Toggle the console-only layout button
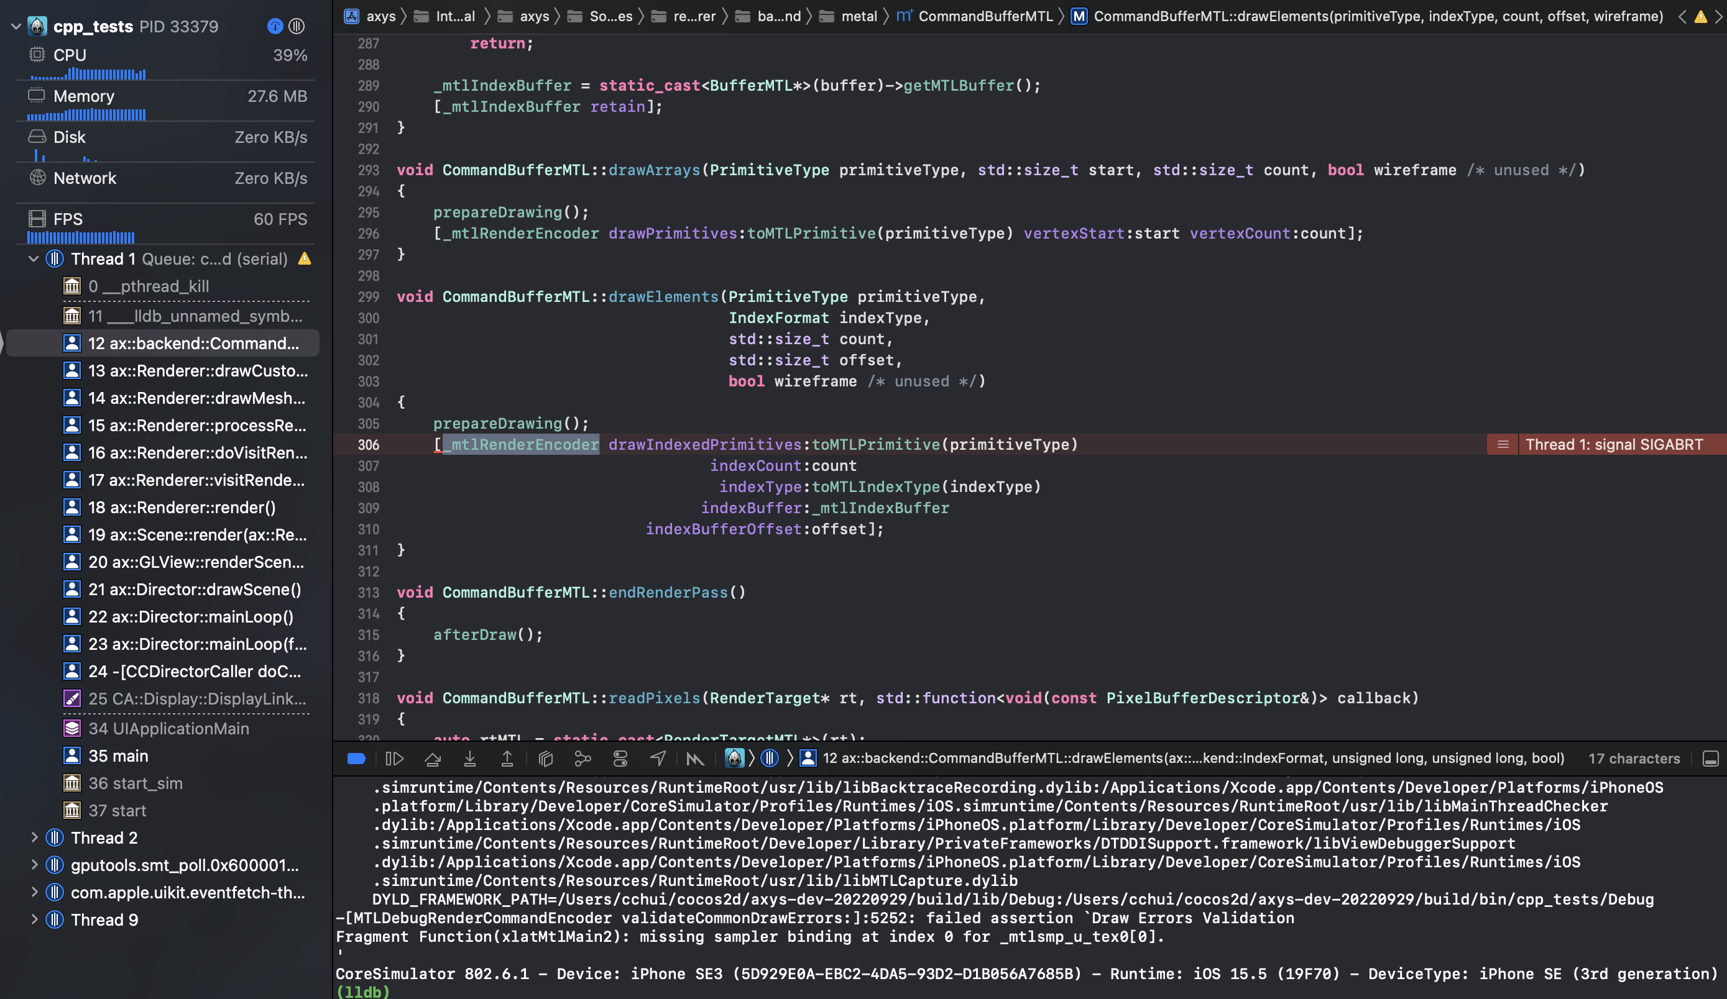Screen dimensions: 1727x999 [1711, 759]
